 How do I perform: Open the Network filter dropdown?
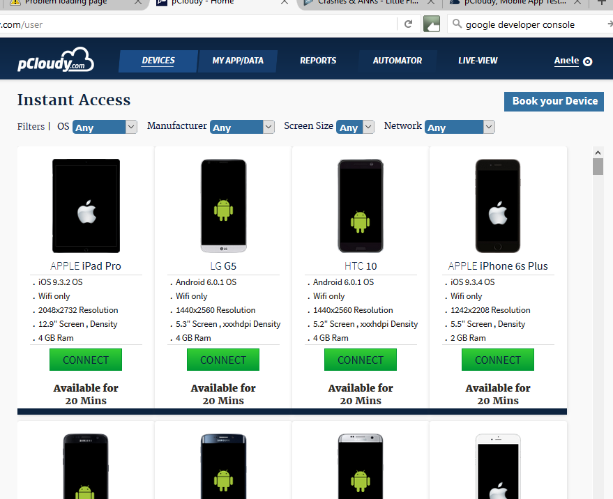coord(460,127)
